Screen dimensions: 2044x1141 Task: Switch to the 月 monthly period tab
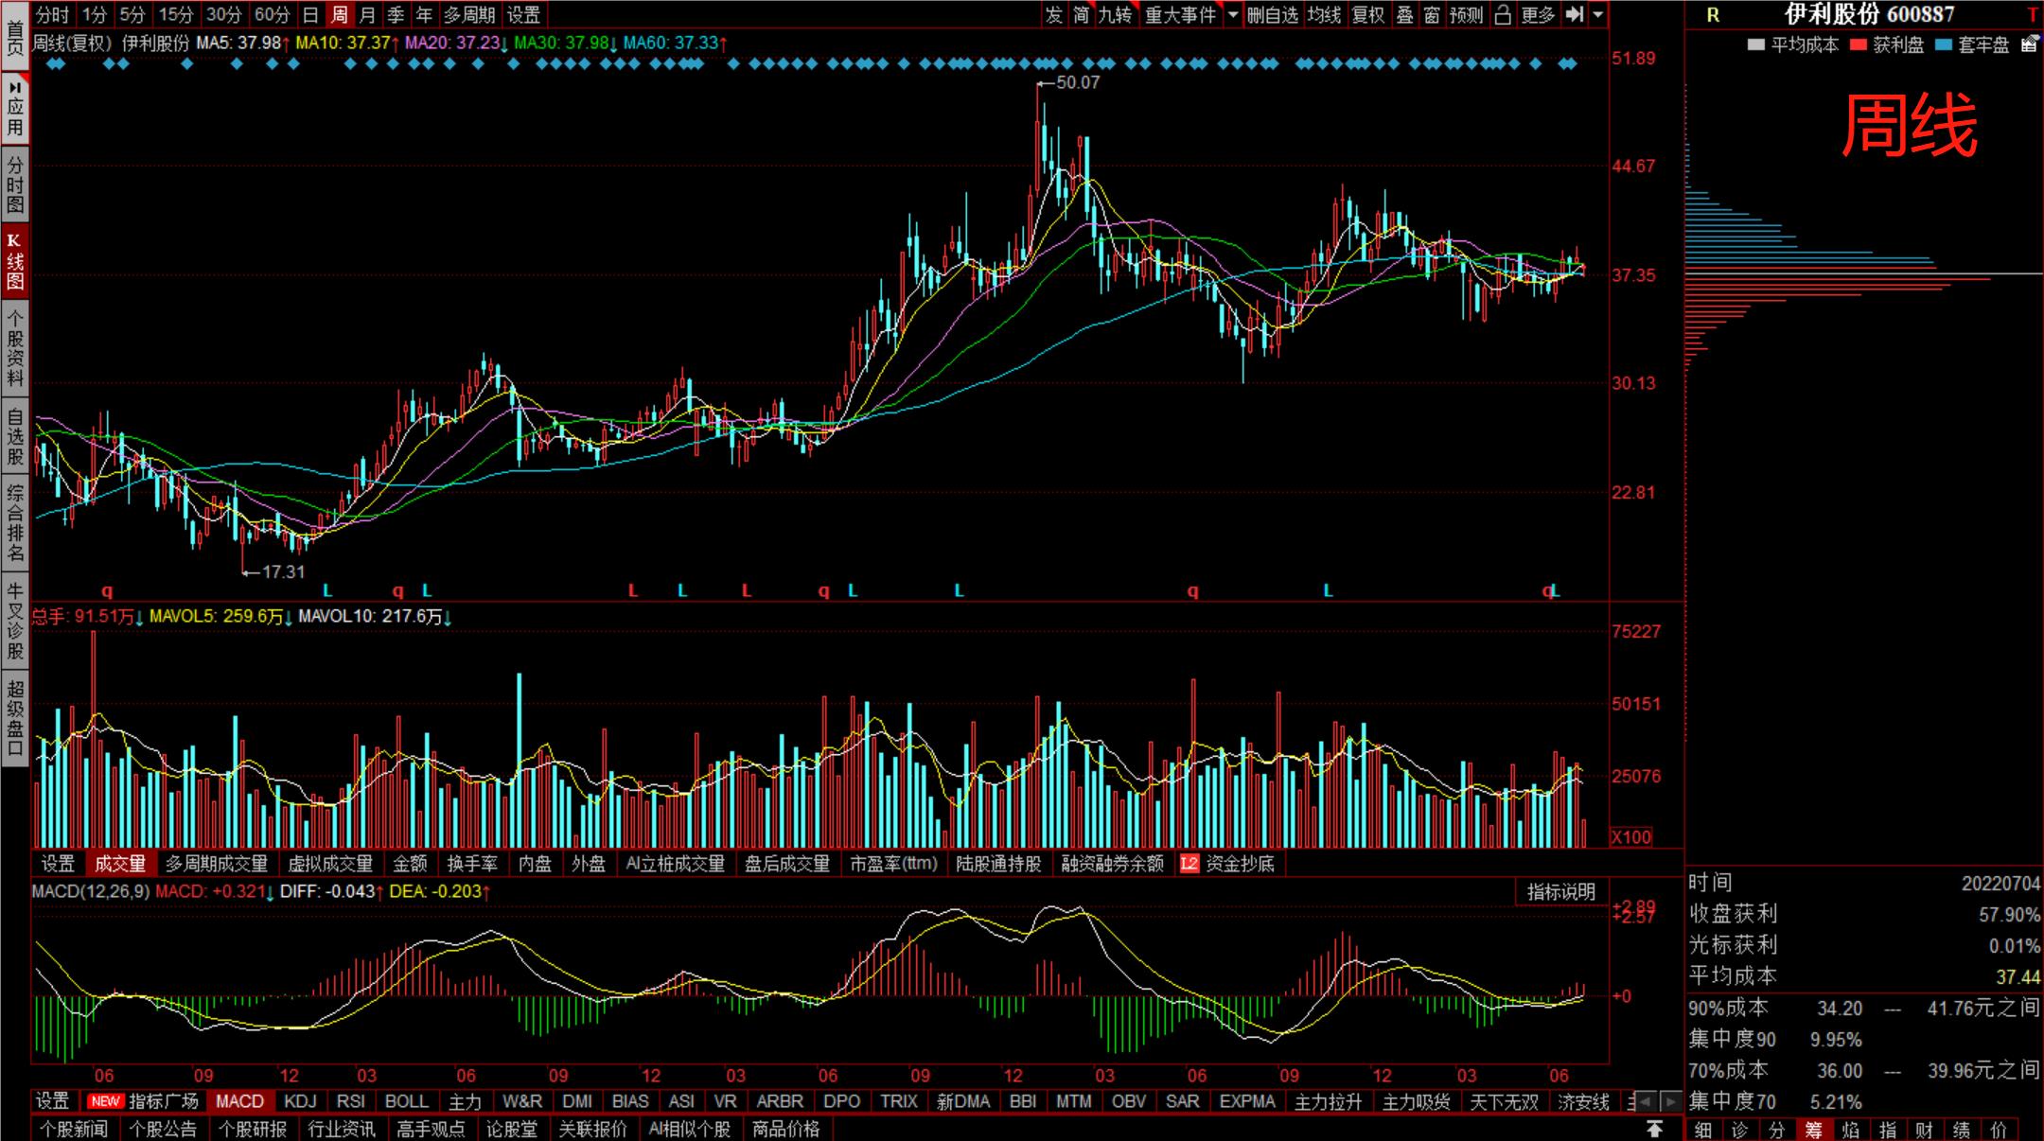click(367, 14)
